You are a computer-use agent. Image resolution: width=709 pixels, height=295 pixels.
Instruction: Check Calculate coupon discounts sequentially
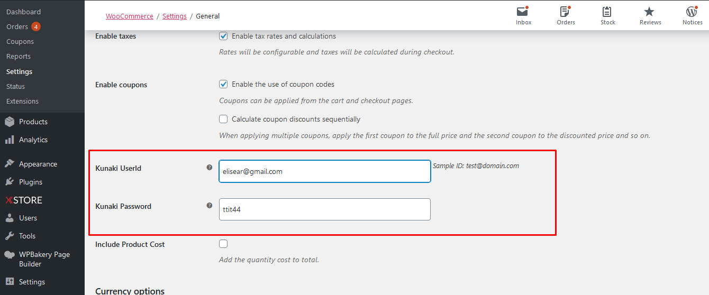pos(223,119)
